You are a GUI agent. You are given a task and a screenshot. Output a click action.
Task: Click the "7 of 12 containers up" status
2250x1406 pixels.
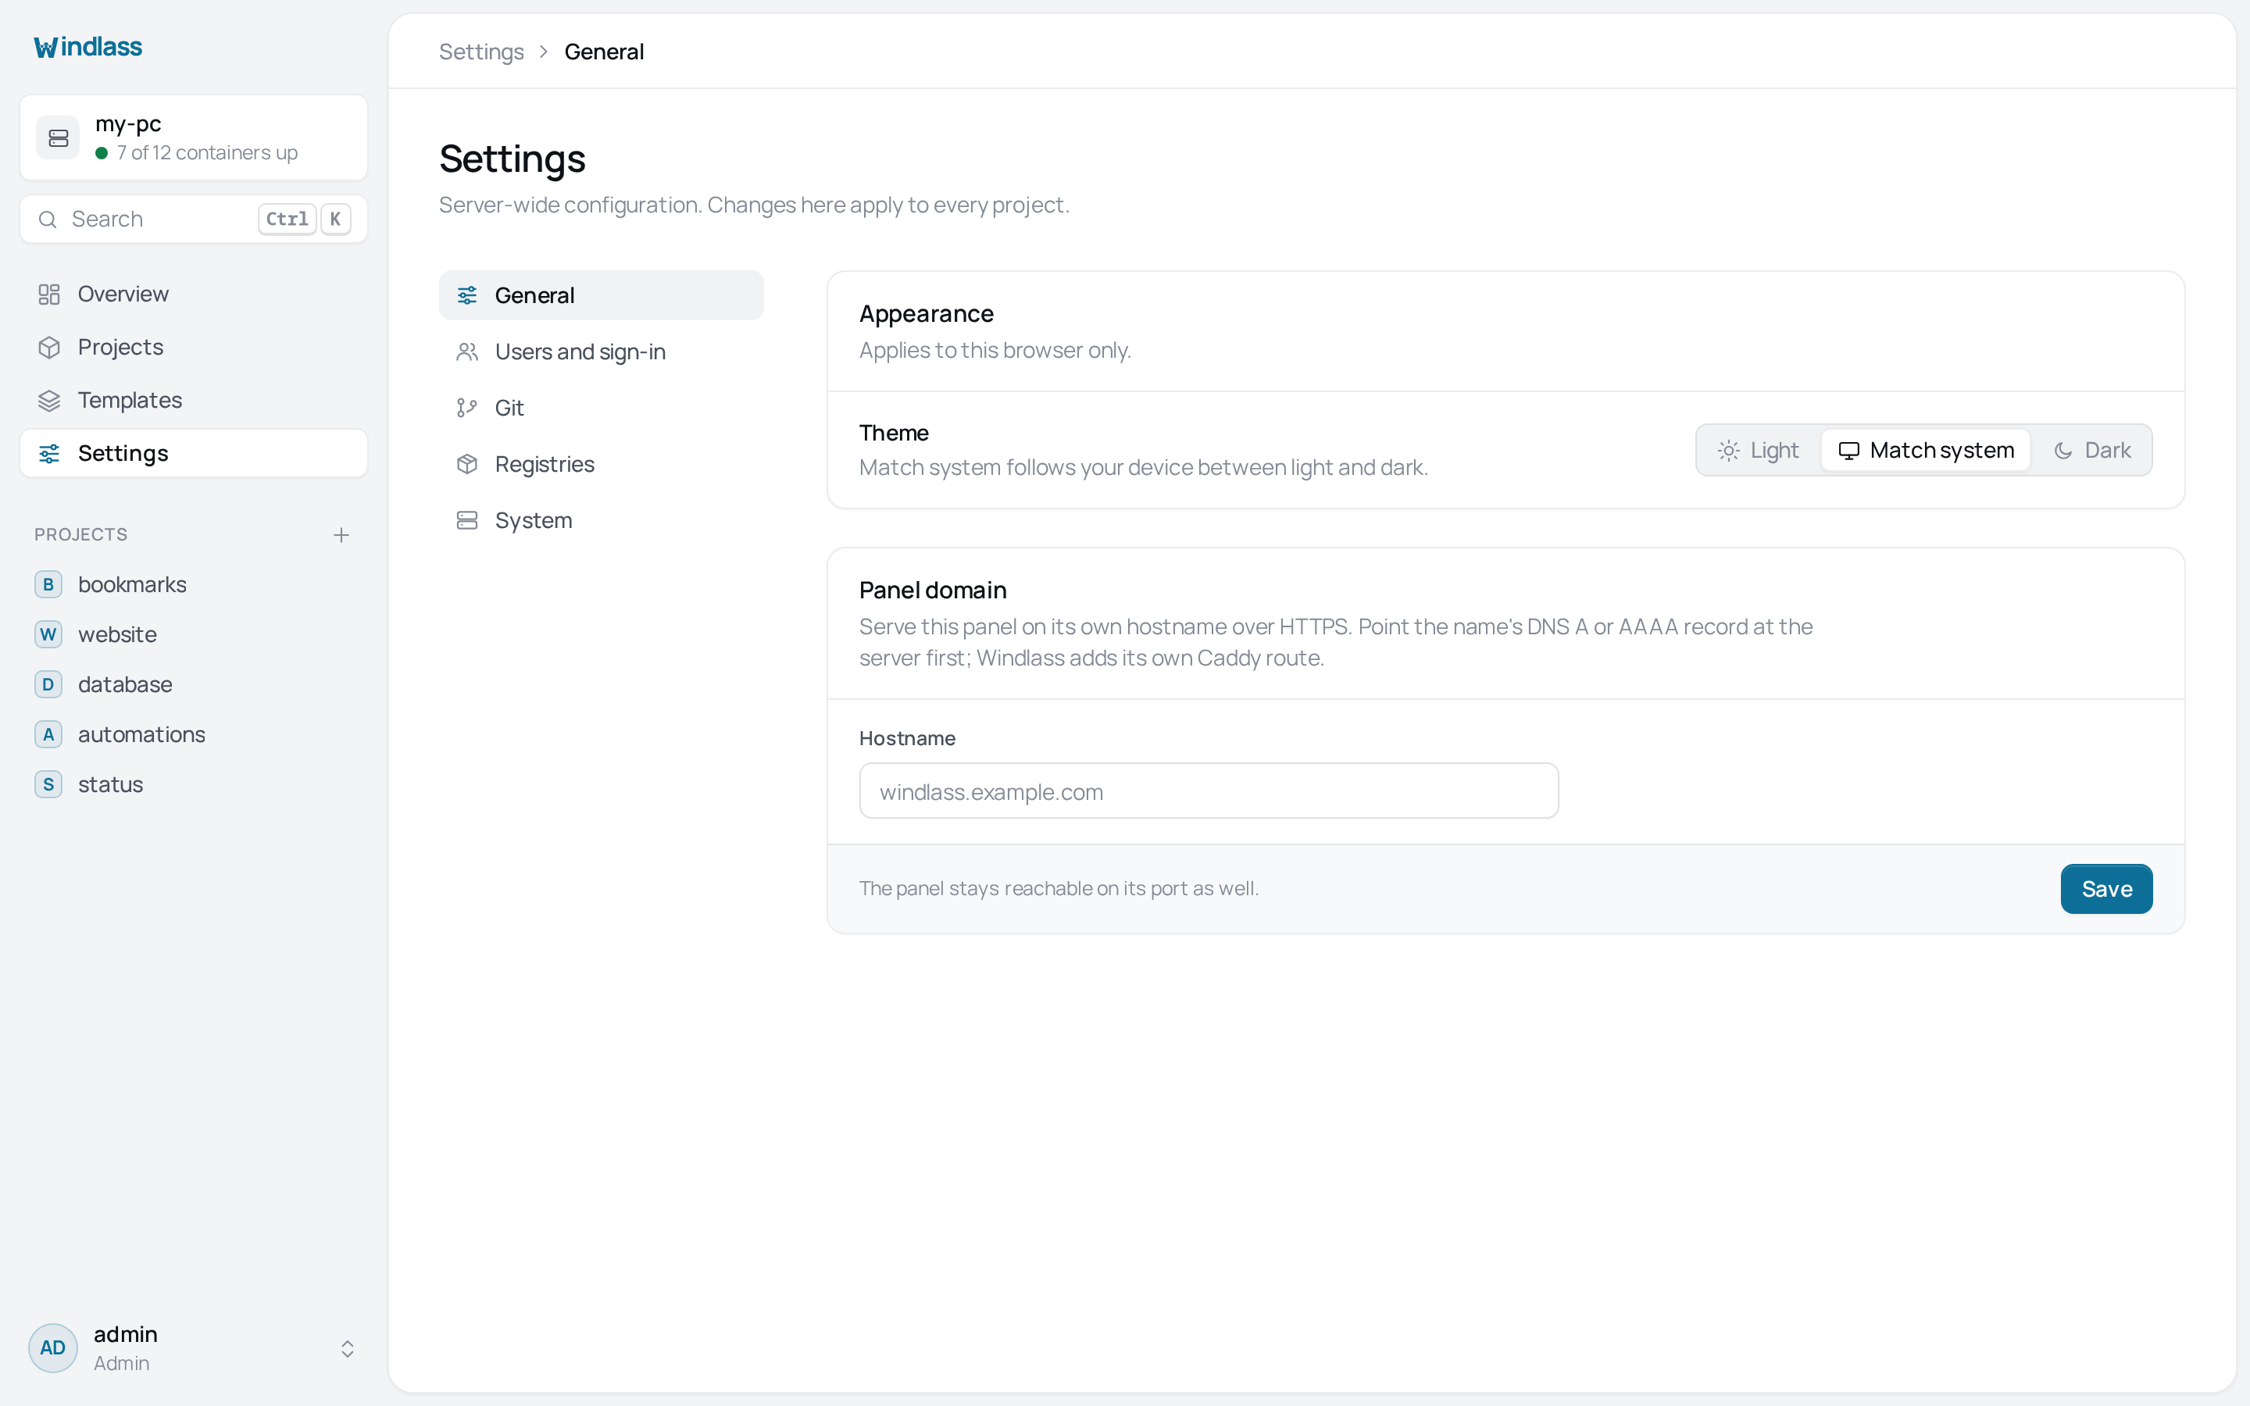click(196, 152)
